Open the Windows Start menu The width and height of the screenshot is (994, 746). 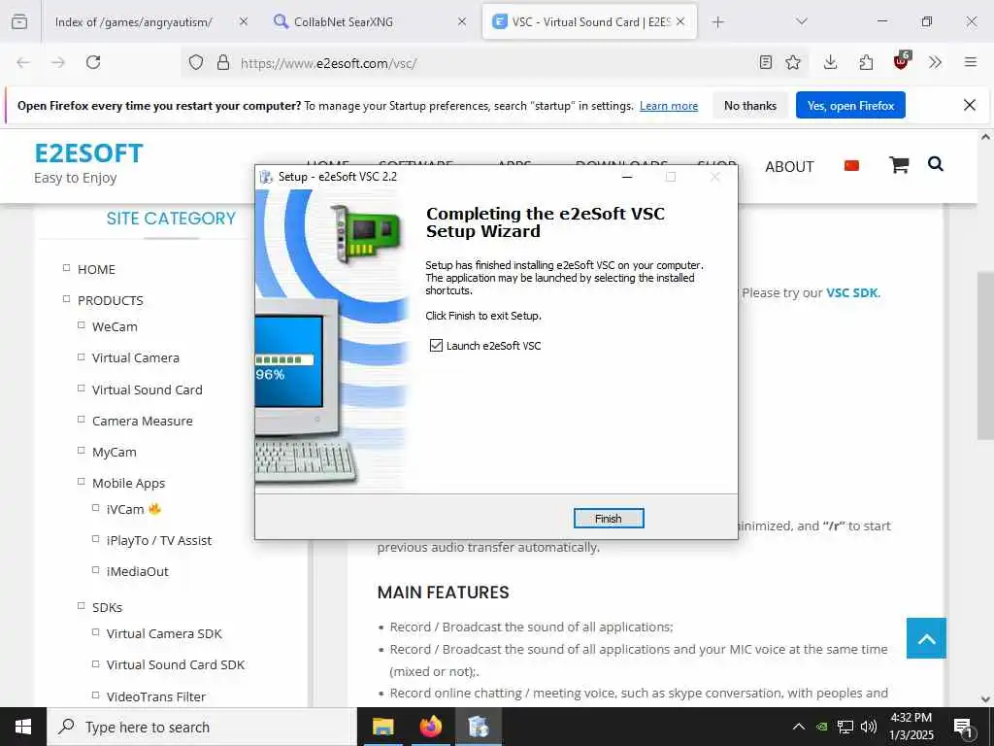click(x=23, y=727)
